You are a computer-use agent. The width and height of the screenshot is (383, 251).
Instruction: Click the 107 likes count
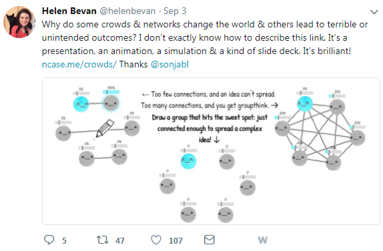(175, 240)
